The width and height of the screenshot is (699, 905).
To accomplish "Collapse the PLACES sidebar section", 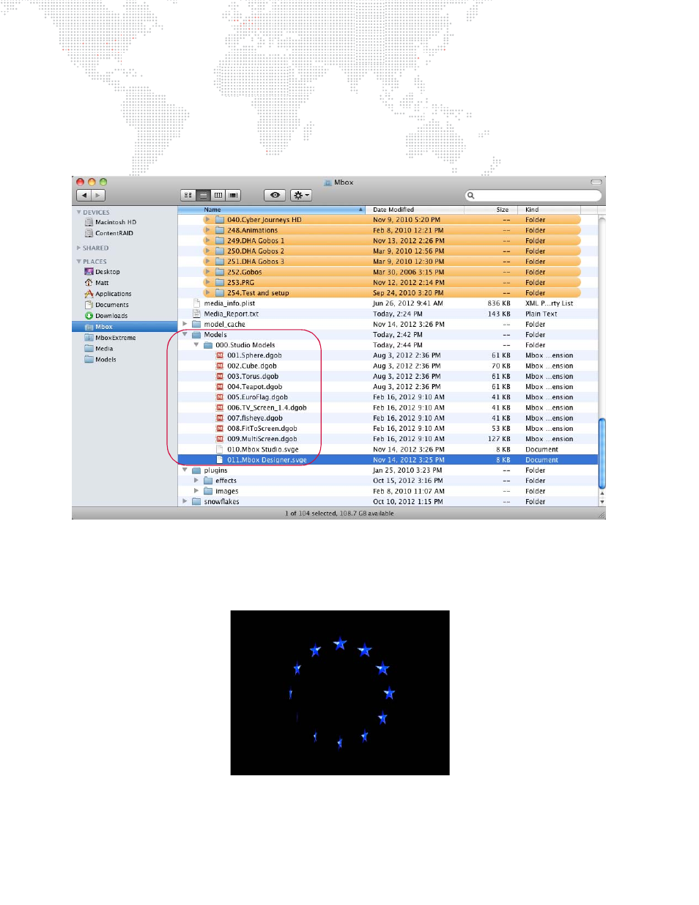I will [x=79, y=262].
